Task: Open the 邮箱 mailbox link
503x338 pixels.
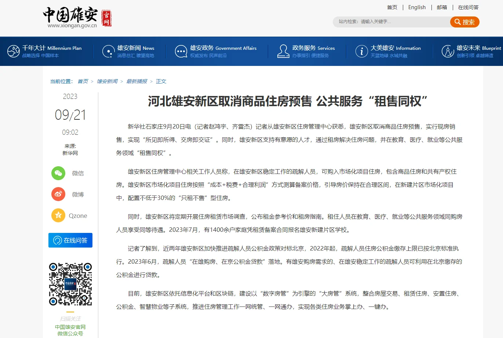Action: click(442, 7)
